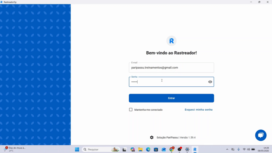The width and height of the screenshot is (272, 153).
Task: Open the chat support bubble
Action: click(261, 135)
